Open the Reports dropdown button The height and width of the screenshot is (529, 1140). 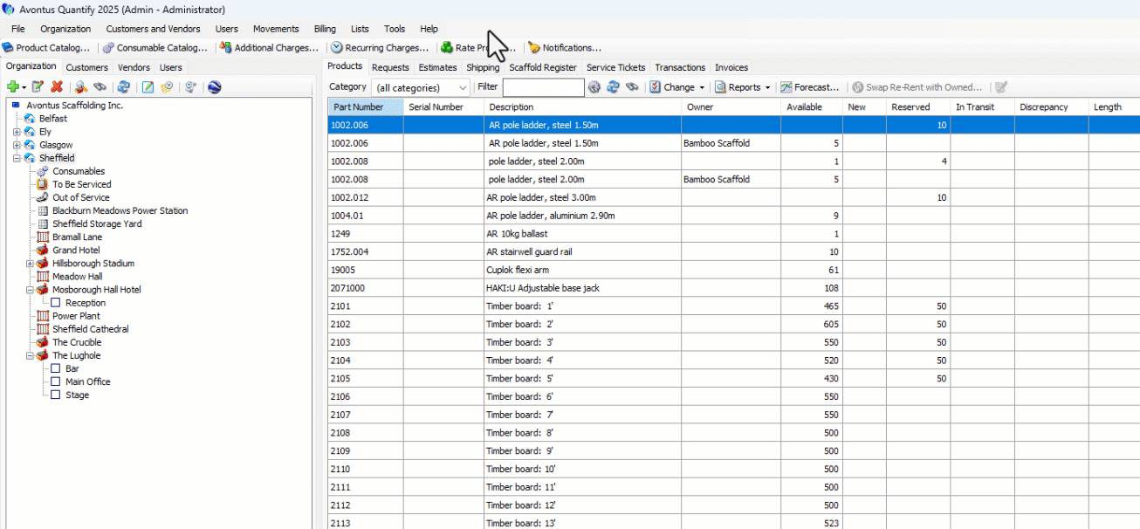[x=743, y=87]
